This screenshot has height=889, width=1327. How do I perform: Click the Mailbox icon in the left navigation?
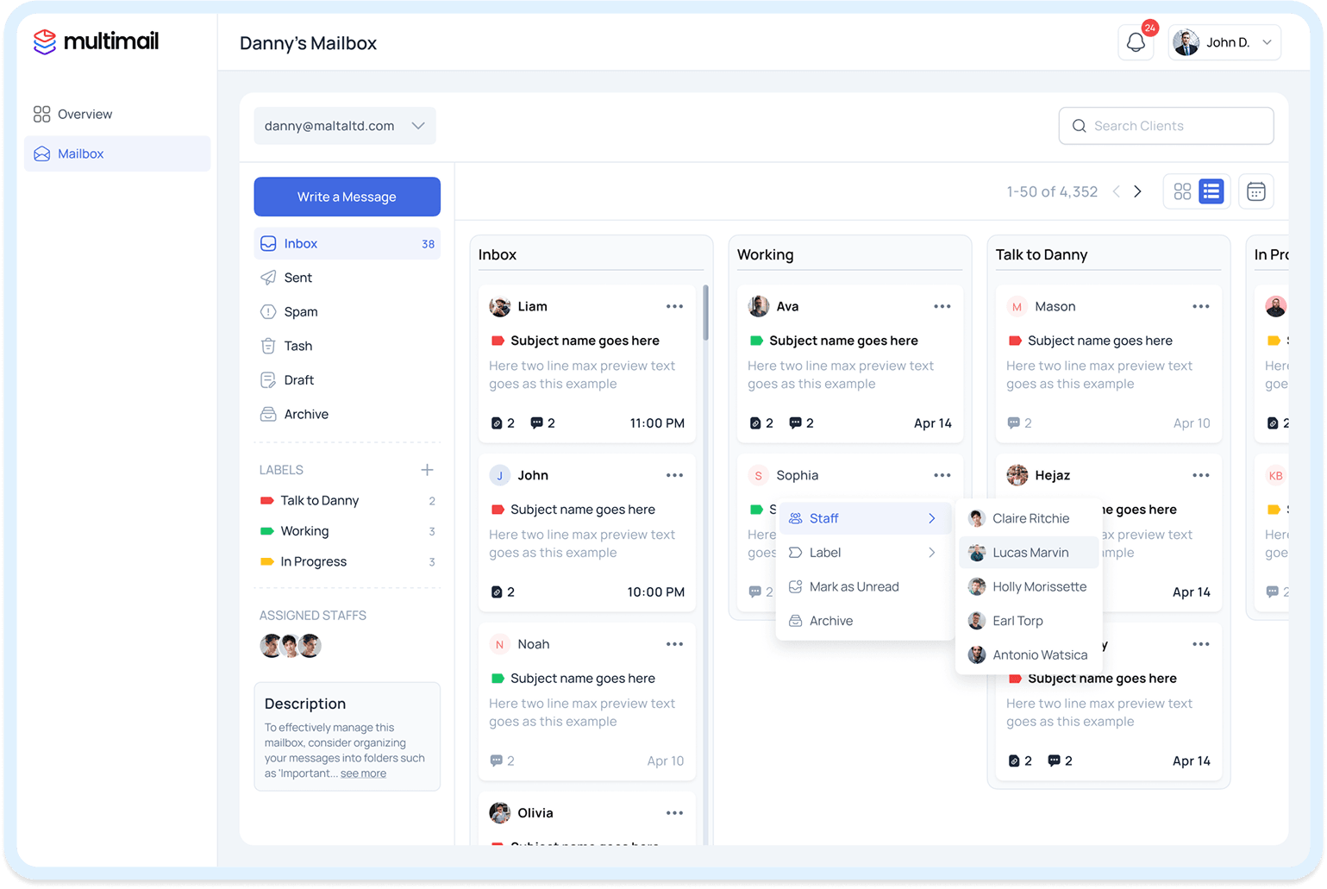coord(41,153)
